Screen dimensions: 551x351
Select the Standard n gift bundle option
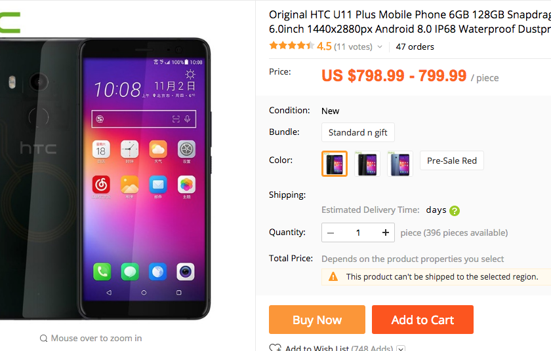357,132
